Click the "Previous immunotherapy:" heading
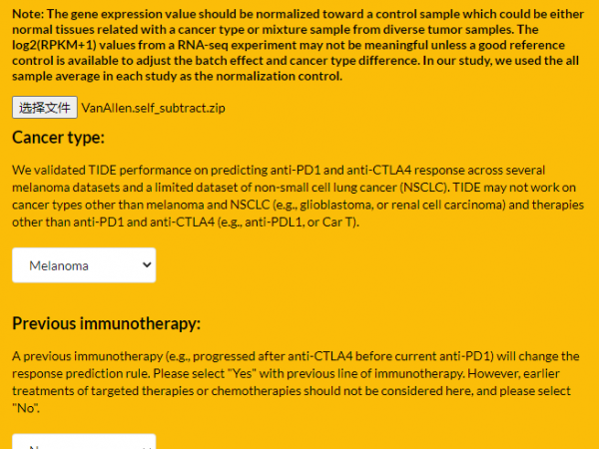Screen dimensions: 599x449 tap(106, 323)
